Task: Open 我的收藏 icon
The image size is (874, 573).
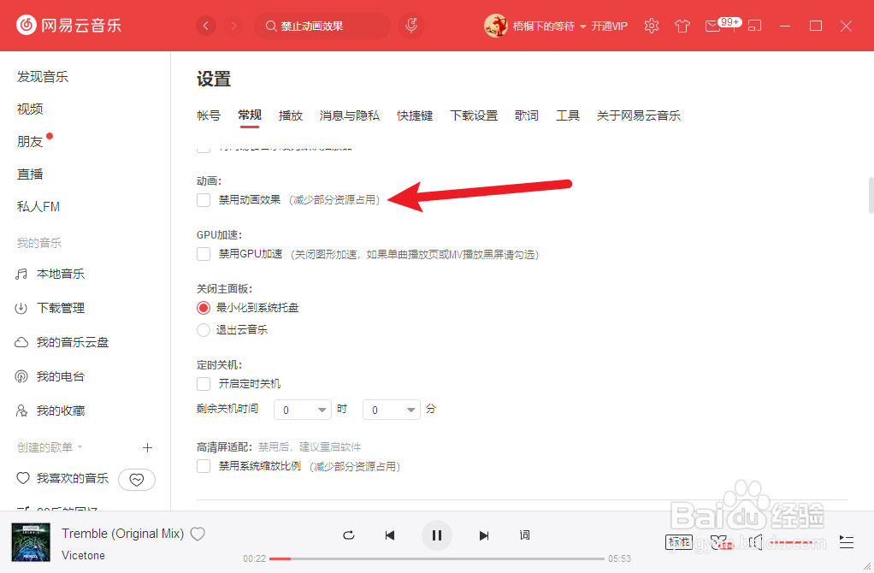Action: (x=21, y=411)
